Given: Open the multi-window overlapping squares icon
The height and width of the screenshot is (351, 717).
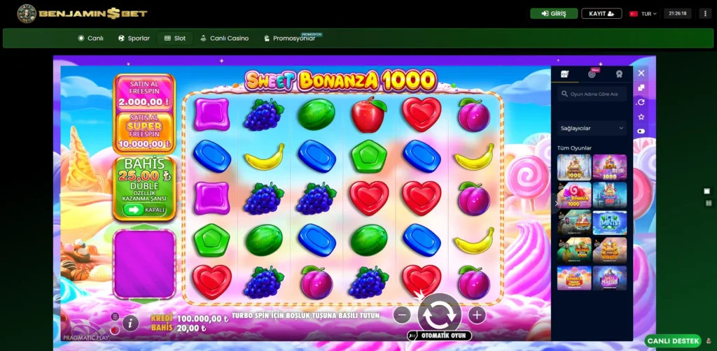Looking at the screenshot, I should pos(641,87).
